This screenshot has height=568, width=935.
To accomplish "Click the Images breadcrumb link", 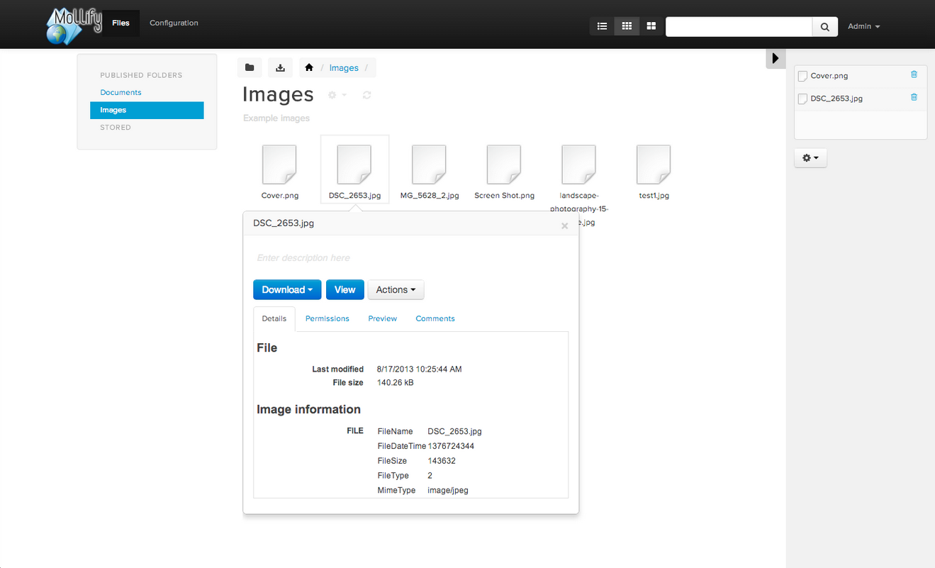I will click(x=344, y=68).
